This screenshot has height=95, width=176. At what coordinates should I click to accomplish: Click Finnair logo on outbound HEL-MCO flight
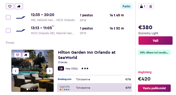tap(21, 17)
